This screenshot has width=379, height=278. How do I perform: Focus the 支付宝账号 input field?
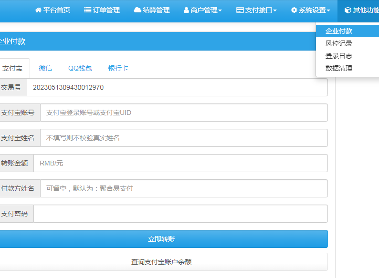[184, 113]
